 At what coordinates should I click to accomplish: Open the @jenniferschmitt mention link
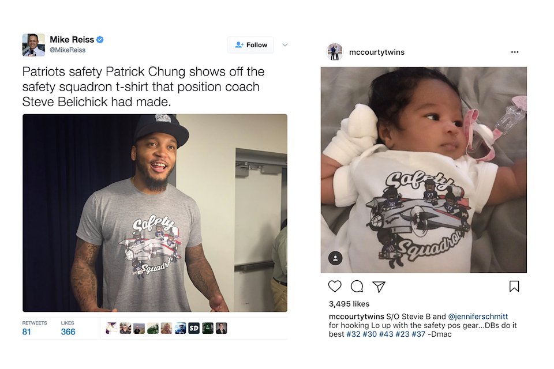click(x=478, y=317)
